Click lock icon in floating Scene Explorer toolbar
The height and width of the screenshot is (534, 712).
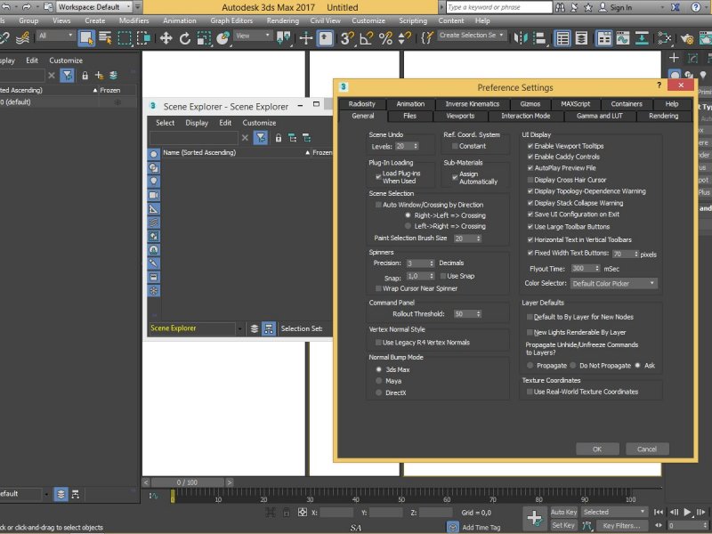click(279, 138)
